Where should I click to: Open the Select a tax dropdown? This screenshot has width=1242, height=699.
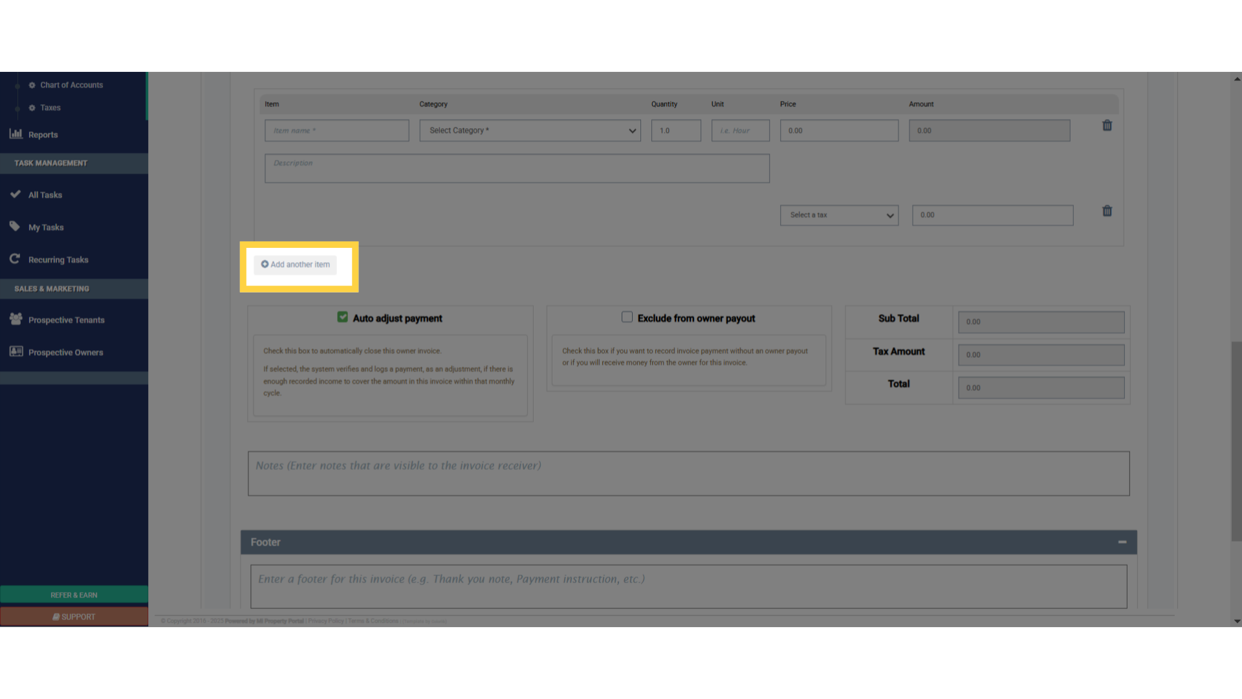839,216
